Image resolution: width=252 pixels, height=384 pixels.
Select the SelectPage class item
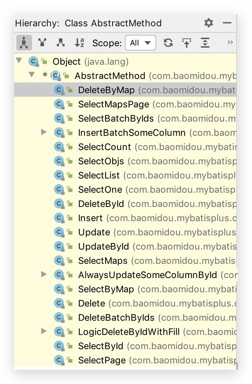pos(102,360)
